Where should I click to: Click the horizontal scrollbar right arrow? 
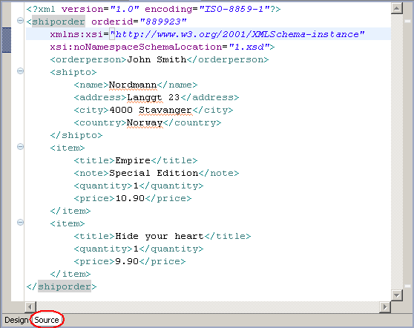385,307
